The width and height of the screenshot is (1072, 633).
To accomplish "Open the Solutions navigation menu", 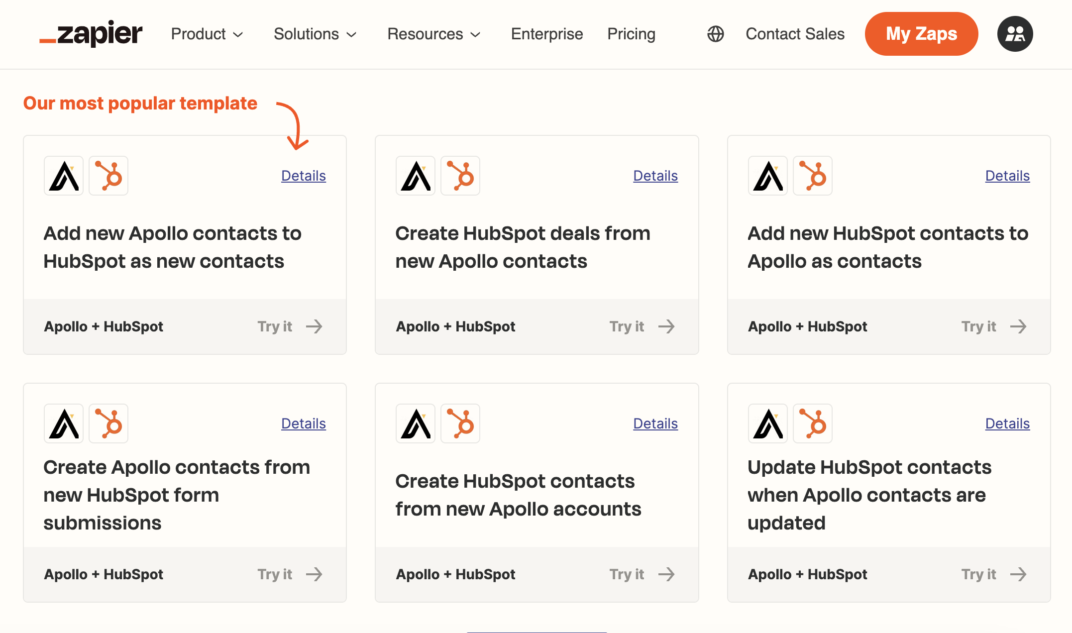I will click(316, 34).
